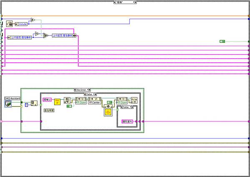Select the comparison triangle above the minute wire

(33, 20)
